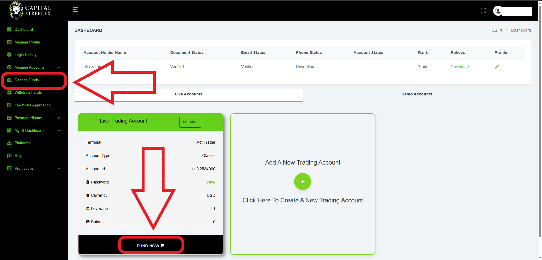Click the Platforms download icon
This screenshot has height=260, width=542.
pos(9,143)
